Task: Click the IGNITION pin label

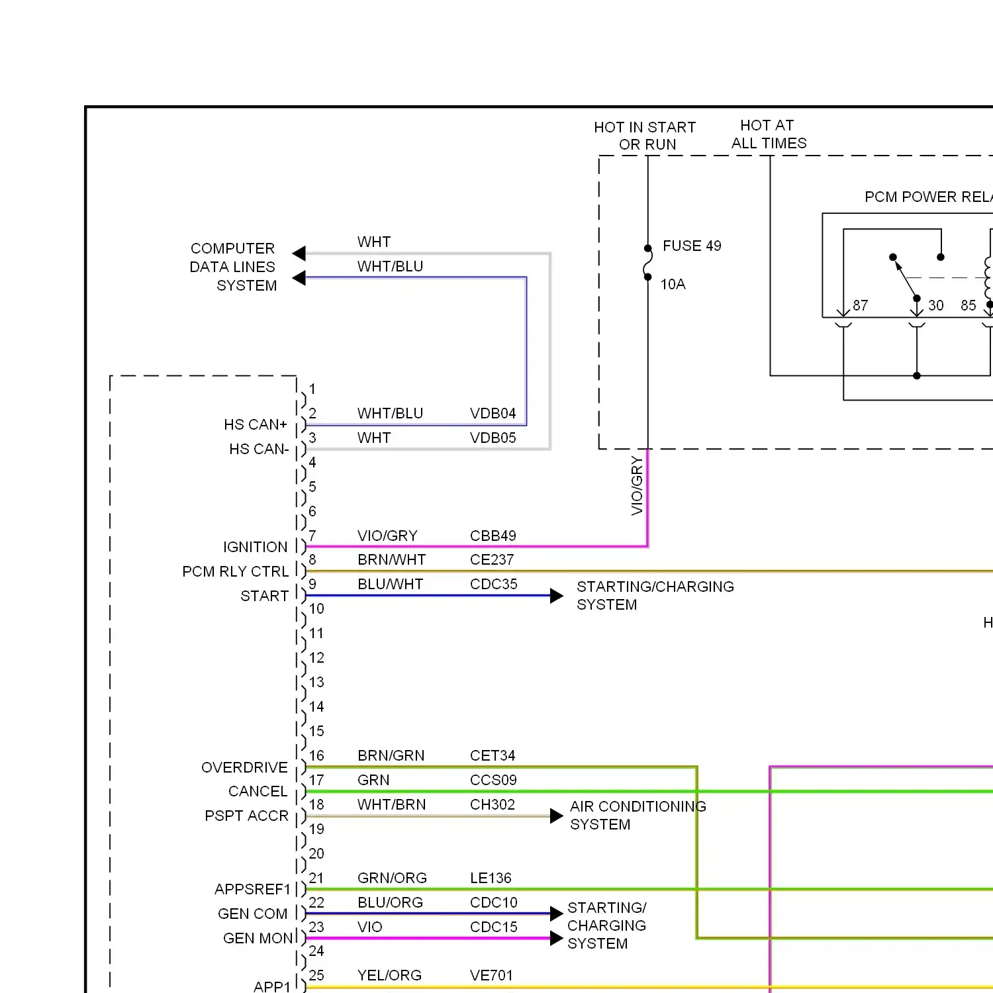Action: [x=255, y=547]
